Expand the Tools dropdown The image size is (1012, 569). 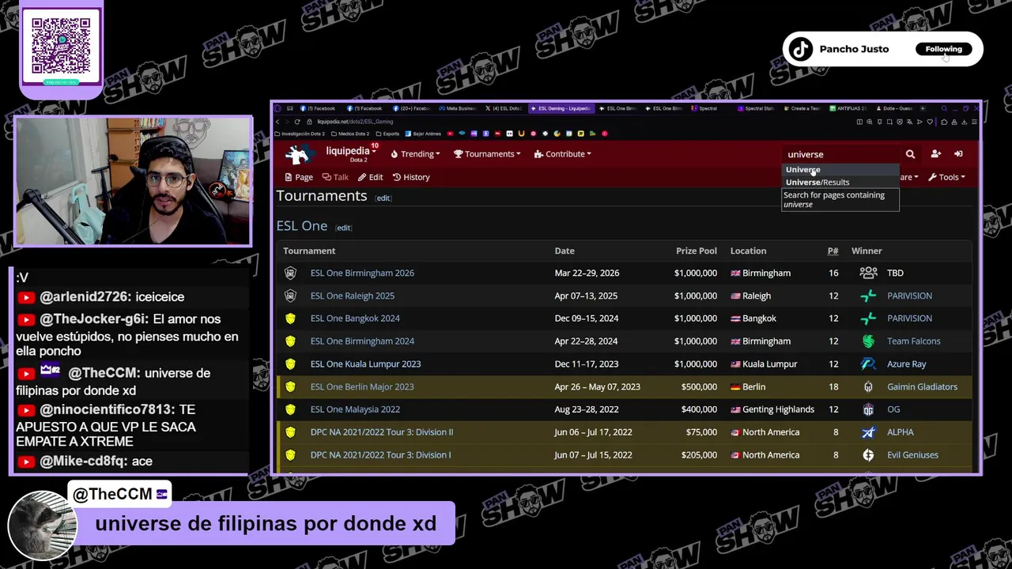[946, 177]
